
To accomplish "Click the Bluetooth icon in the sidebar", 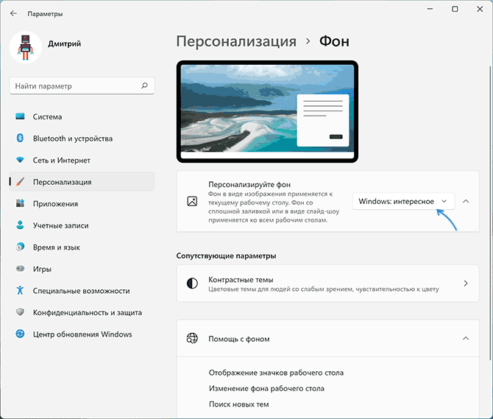I will click(20, 138).
